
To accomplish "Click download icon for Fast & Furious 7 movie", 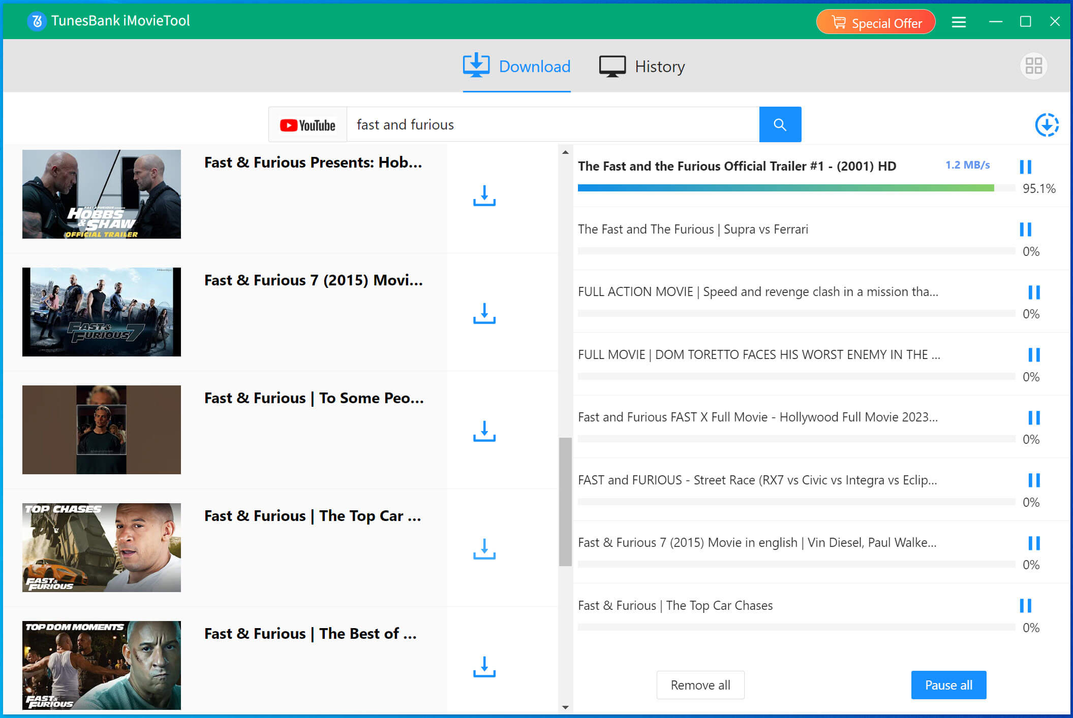I will coord(484,314).
